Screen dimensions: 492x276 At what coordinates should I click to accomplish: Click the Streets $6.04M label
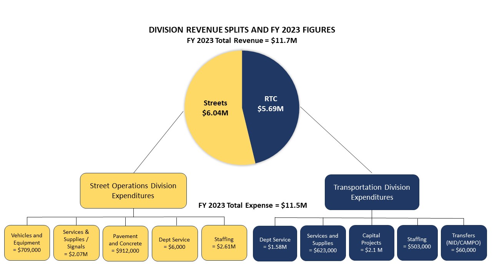coord(215,108)
